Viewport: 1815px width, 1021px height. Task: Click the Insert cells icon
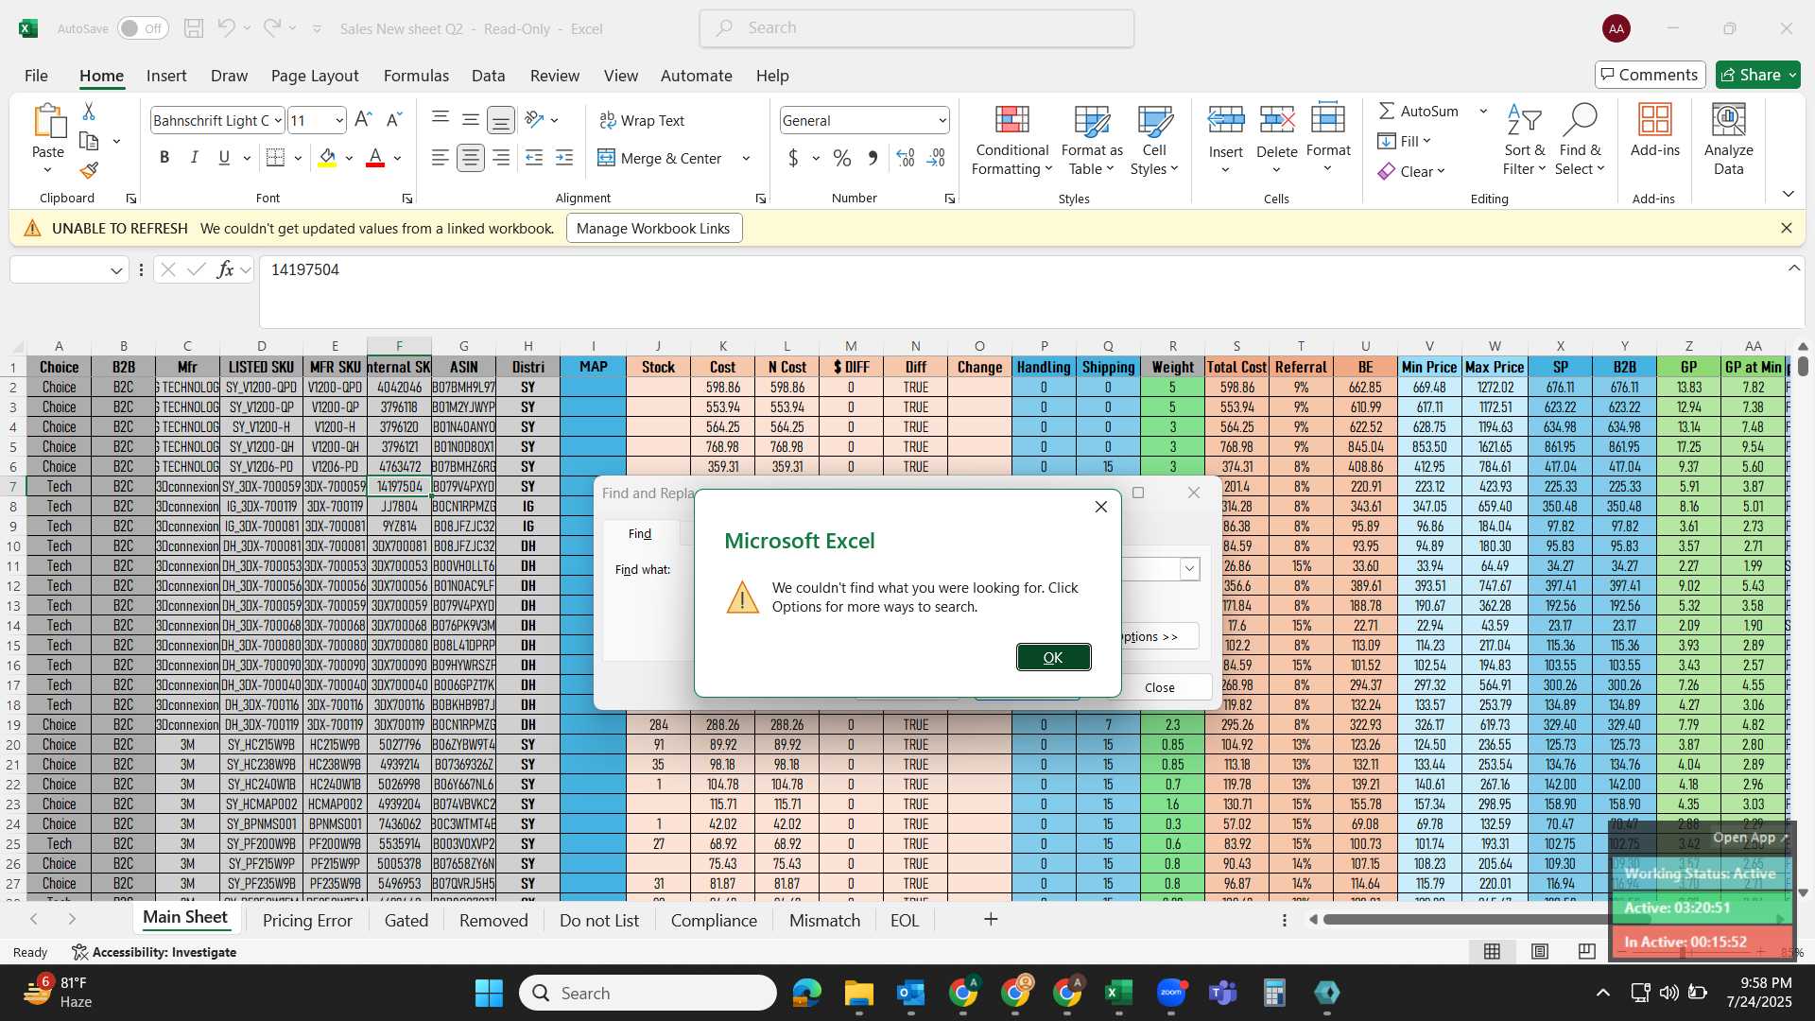coord(1226,120)
